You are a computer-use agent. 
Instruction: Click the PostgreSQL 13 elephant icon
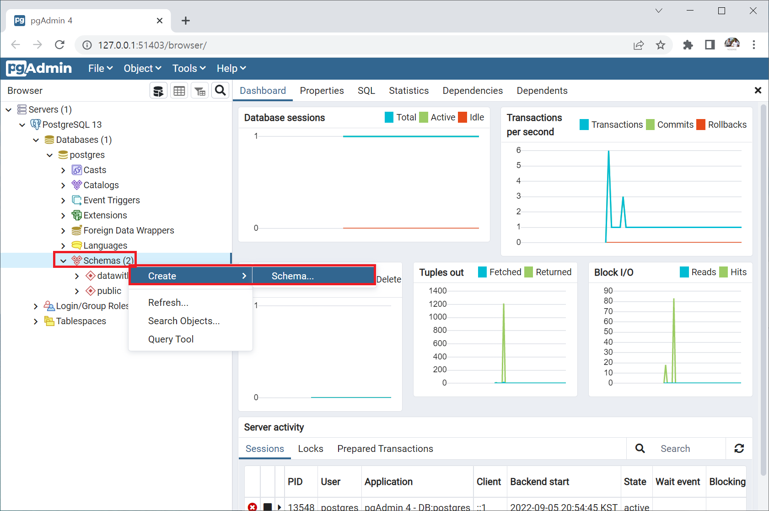35,125
